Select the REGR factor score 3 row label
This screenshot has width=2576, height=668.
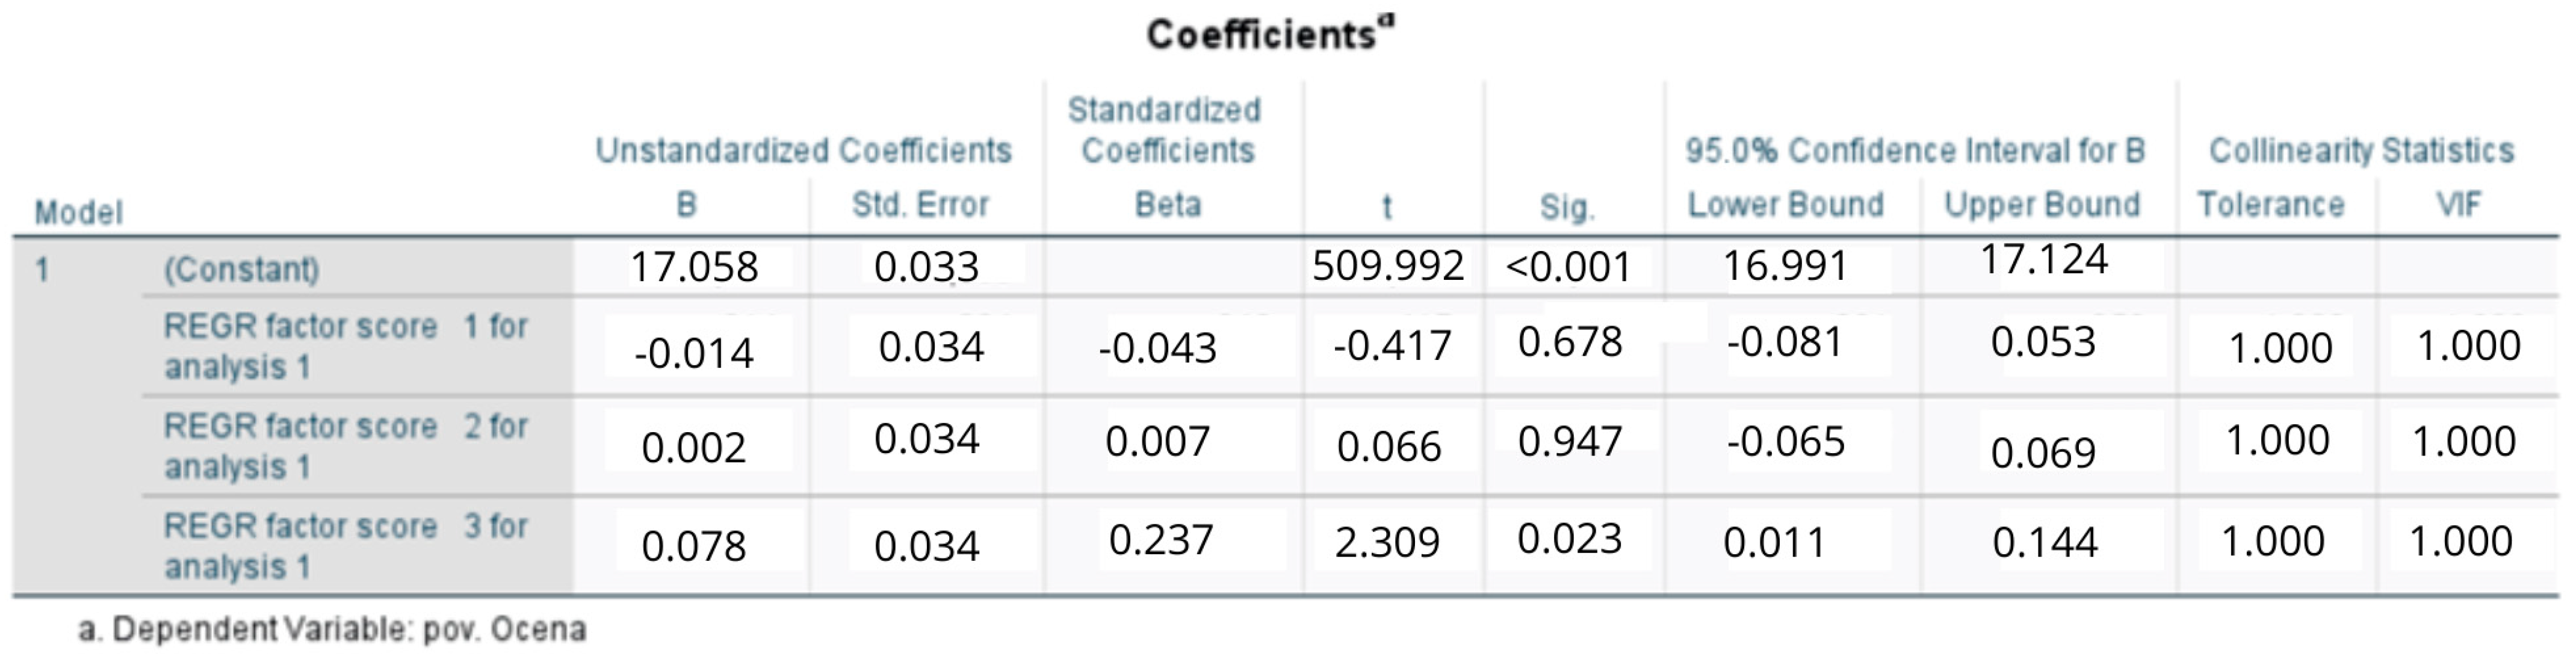click(x=345, y=546)
